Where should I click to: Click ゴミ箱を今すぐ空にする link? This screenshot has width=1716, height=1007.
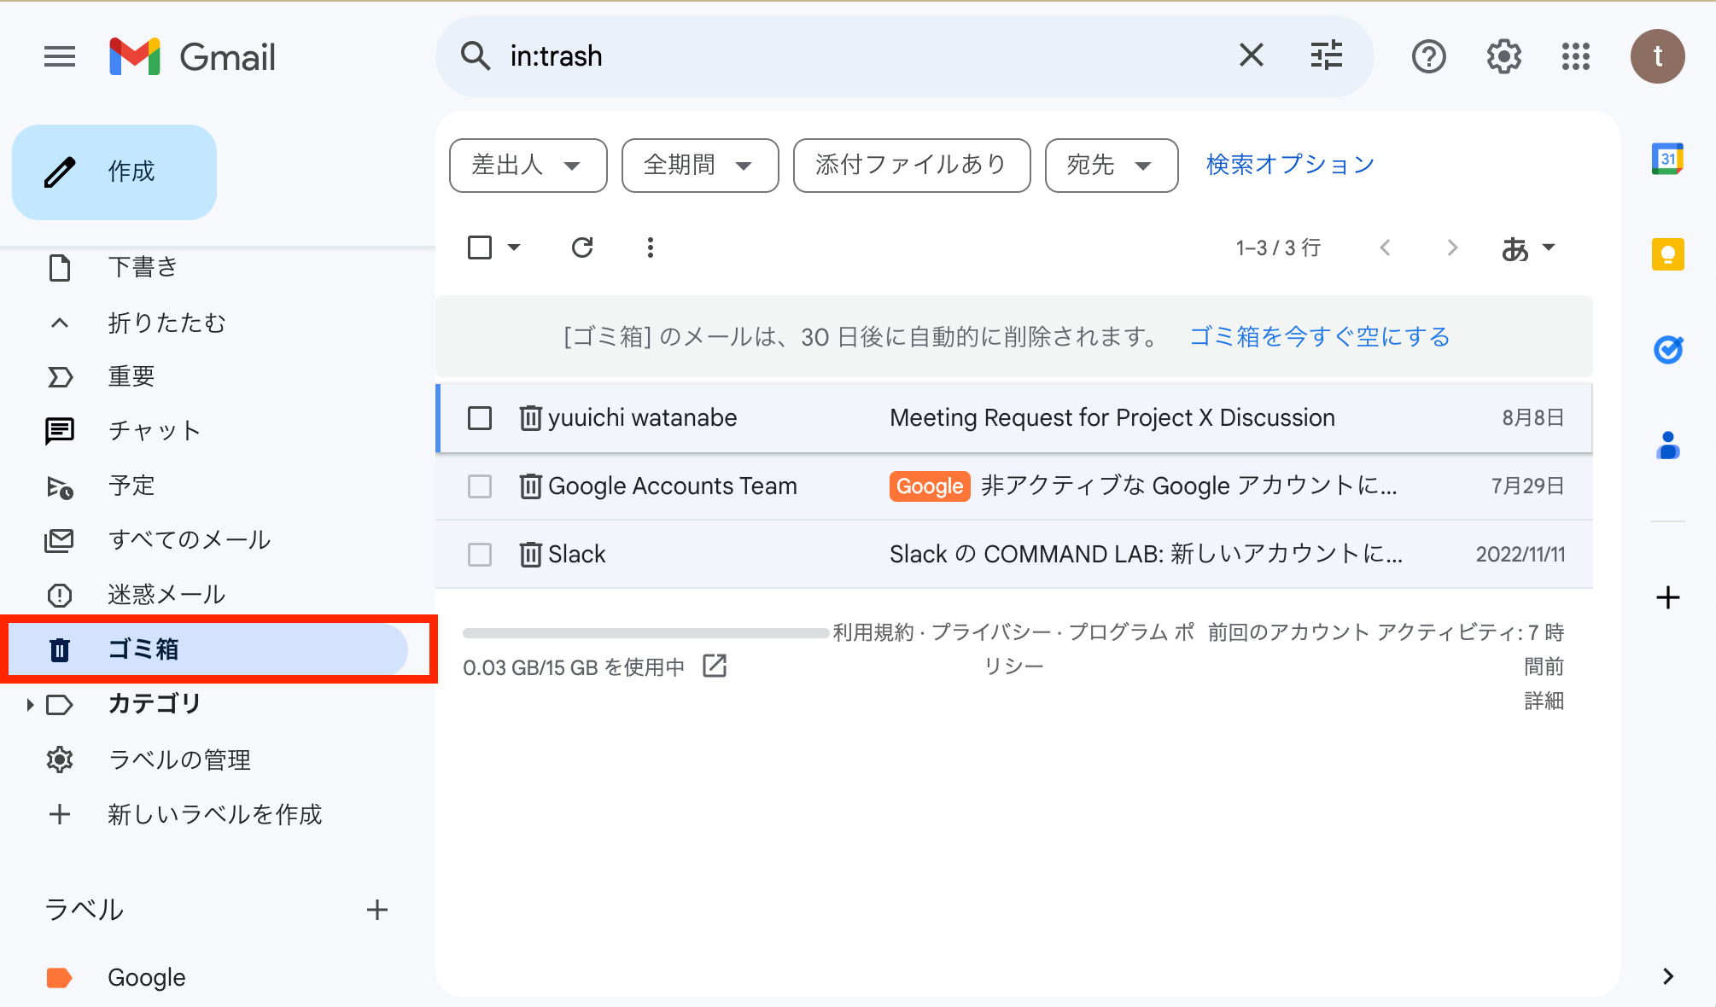point(1320,336)
